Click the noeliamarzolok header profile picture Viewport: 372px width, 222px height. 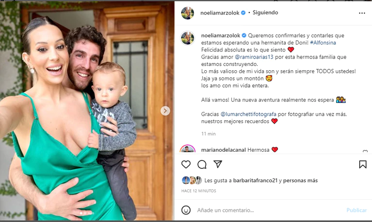coord(187,13)
